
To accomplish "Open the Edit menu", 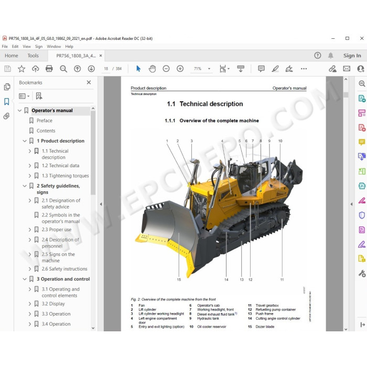I will [x=15, y=46].
